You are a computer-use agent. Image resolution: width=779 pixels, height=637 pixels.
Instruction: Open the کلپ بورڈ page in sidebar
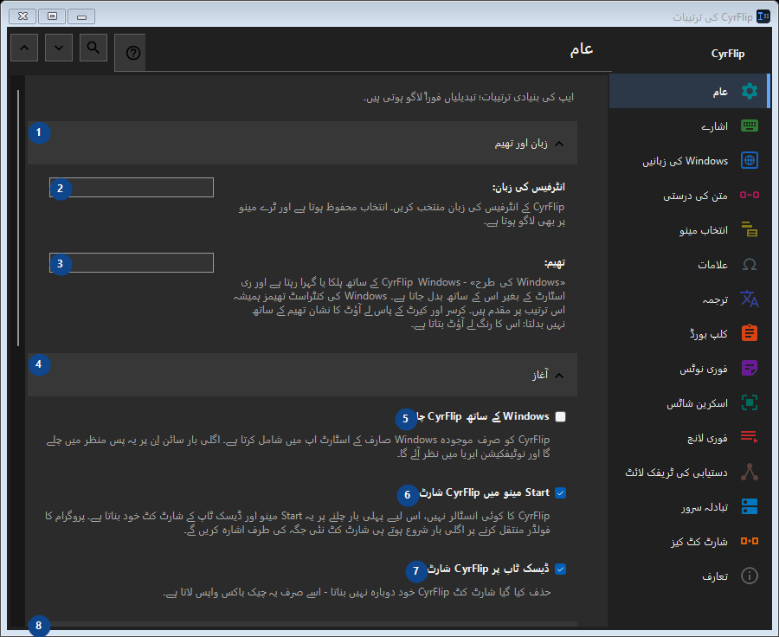pyautogui.click(x=689, y=333)
